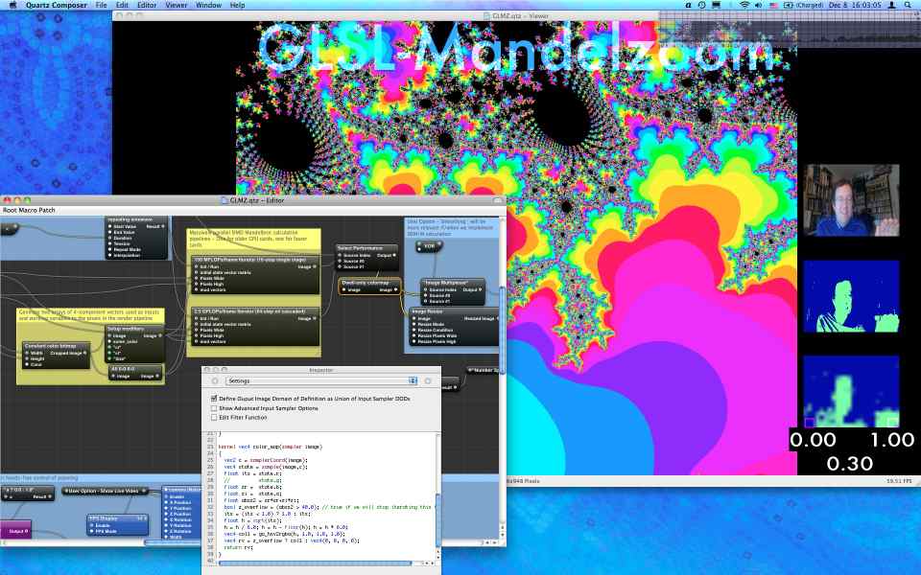The width and height of the screenshot is (921, 575).
Task: Open the File menu
Action: (x=101, y=6)
